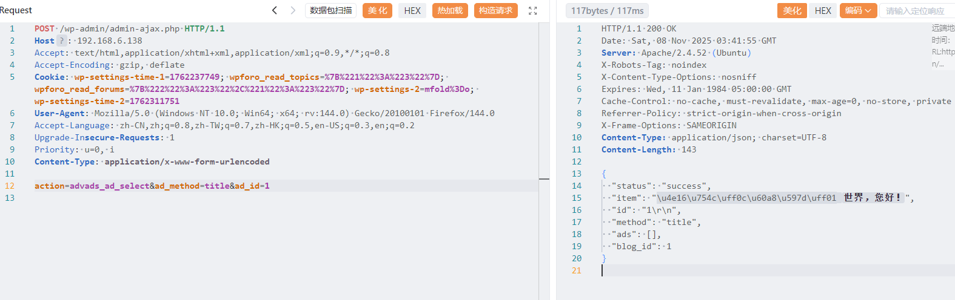Click the decoded 世界，您好！ text
Viewport: 955px width, 300px height.
[872, 198]
